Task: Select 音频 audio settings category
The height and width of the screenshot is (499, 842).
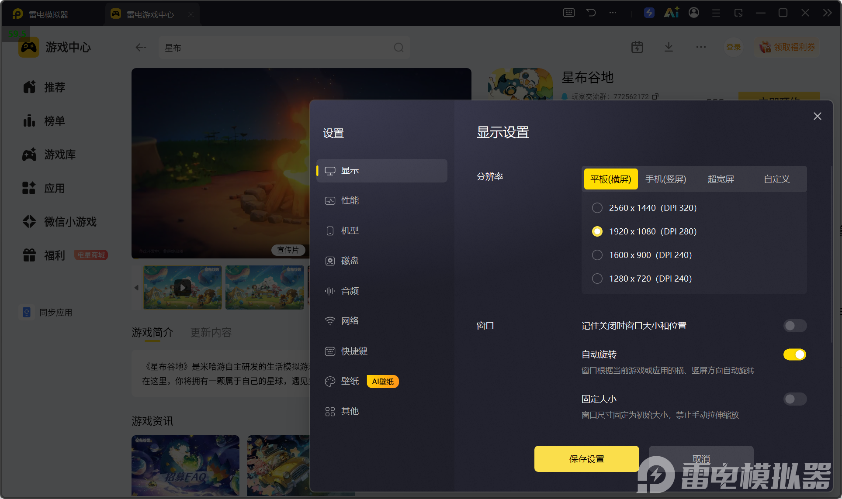Action: coord(382,291)
